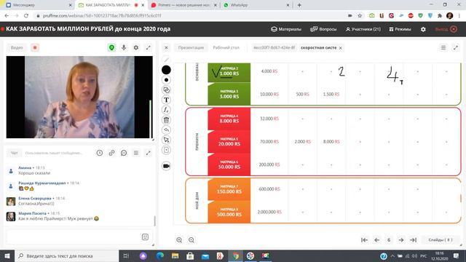Jump to the last slide

[413, 239]
